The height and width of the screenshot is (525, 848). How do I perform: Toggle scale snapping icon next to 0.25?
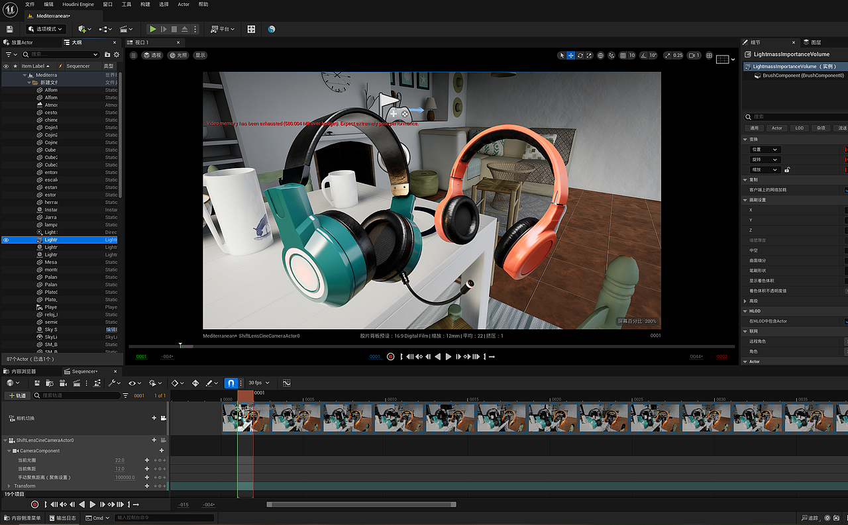pos(667,56)
